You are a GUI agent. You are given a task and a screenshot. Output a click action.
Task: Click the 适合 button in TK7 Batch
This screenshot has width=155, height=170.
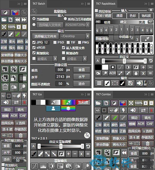tap(82, 84)
